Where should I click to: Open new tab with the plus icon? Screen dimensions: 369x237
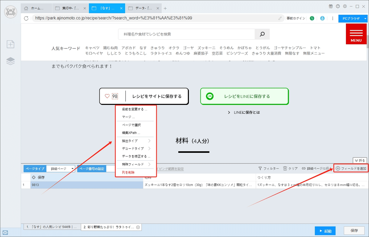(x=165, y=8)
